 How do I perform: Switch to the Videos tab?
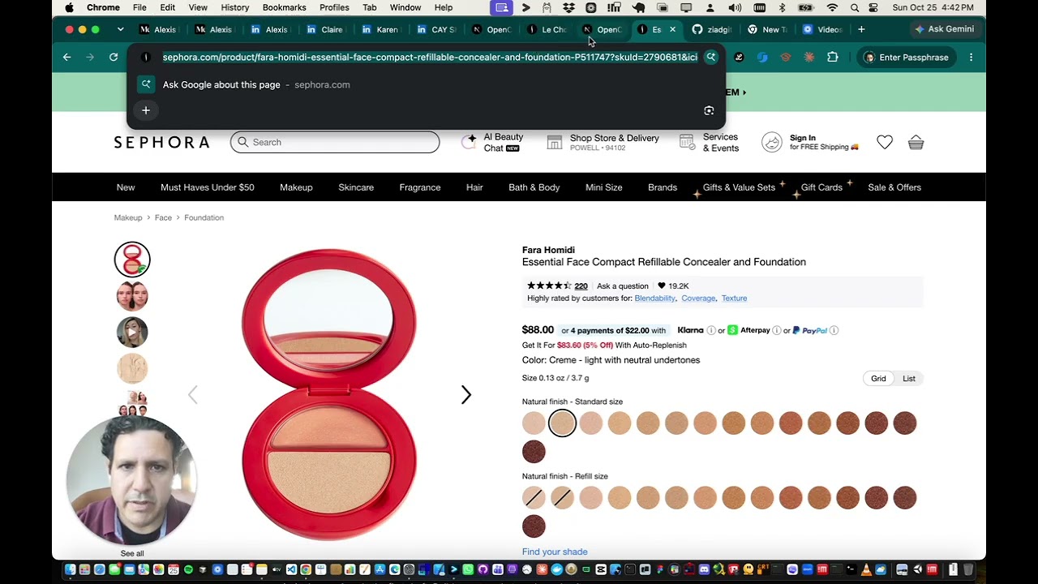[x=822, y=29]
